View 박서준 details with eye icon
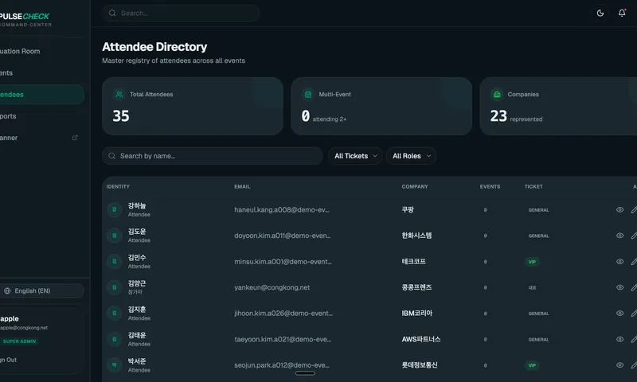637x382 pixels. (619, 365)
